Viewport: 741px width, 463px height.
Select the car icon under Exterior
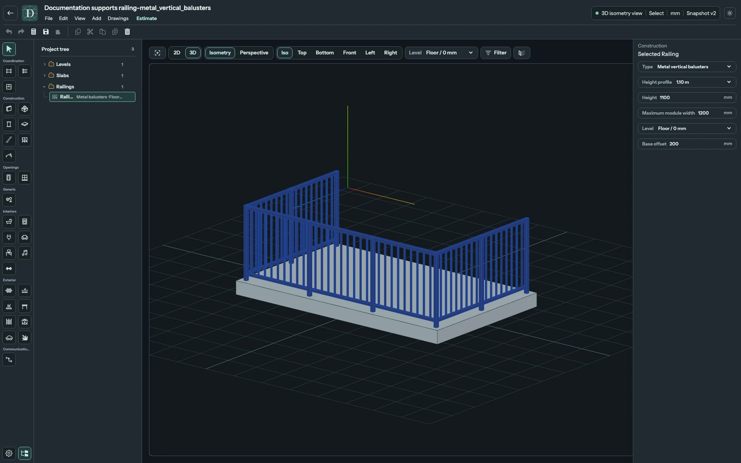click(9, 338)
